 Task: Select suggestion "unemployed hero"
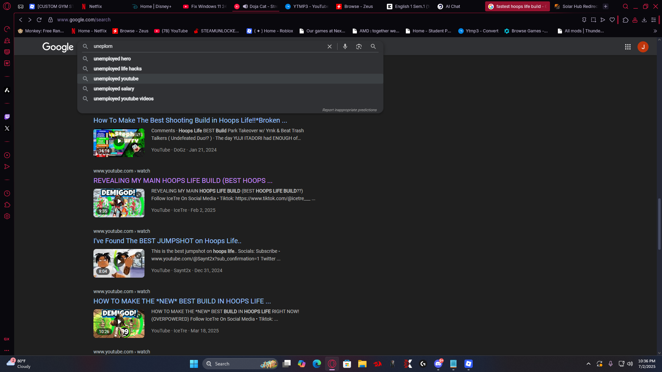230,59
